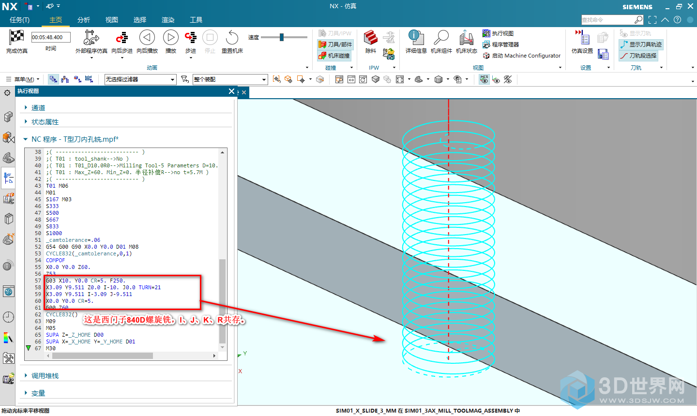The height and width of the screenshot is (416, 697).
Task: Click the 查找命令 search field
Action: coord(607,20)
